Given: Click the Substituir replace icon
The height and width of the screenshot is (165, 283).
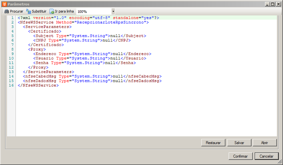Looking at the screenshot, I should (x=29, y=11).
